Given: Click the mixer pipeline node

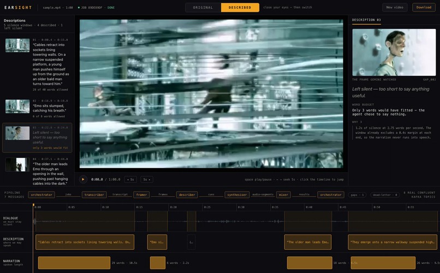Looking at the screenshot, I should click(x=283, y=195).
